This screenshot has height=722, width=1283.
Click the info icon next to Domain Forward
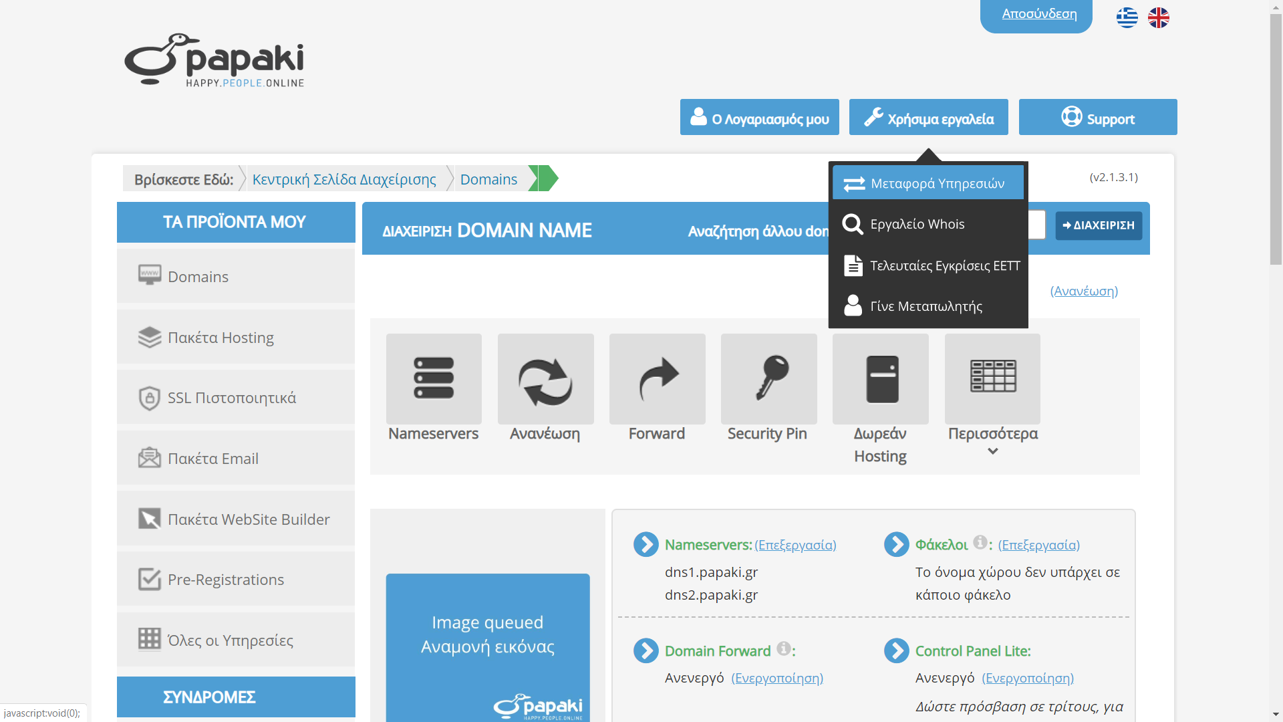pos(784,648)
